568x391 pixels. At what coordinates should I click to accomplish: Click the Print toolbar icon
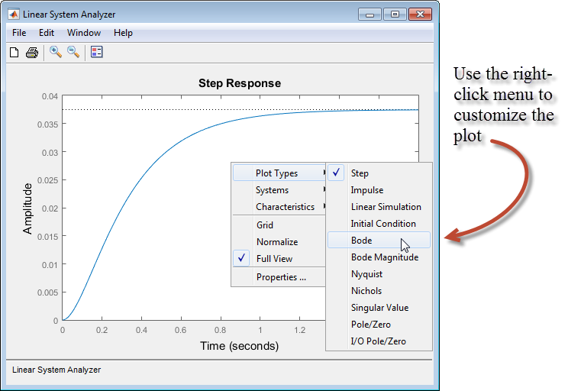[32, 52]
